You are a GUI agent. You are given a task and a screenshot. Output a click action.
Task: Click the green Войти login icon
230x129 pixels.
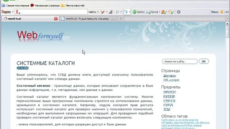(x=134, y=12)
